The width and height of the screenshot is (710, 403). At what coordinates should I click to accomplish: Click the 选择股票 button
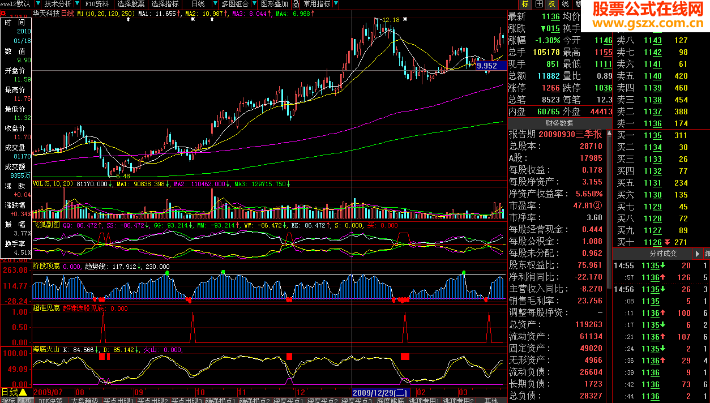pos(131,4)
